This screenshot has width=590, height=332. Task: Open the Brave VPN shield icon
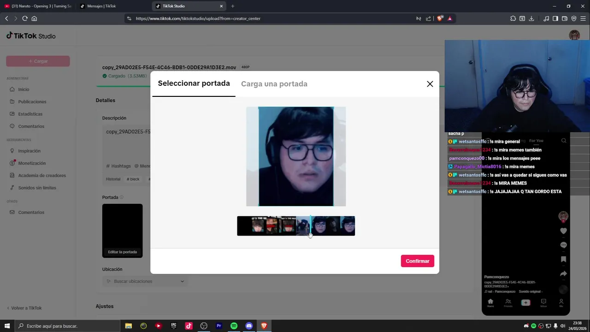point(574,18)
